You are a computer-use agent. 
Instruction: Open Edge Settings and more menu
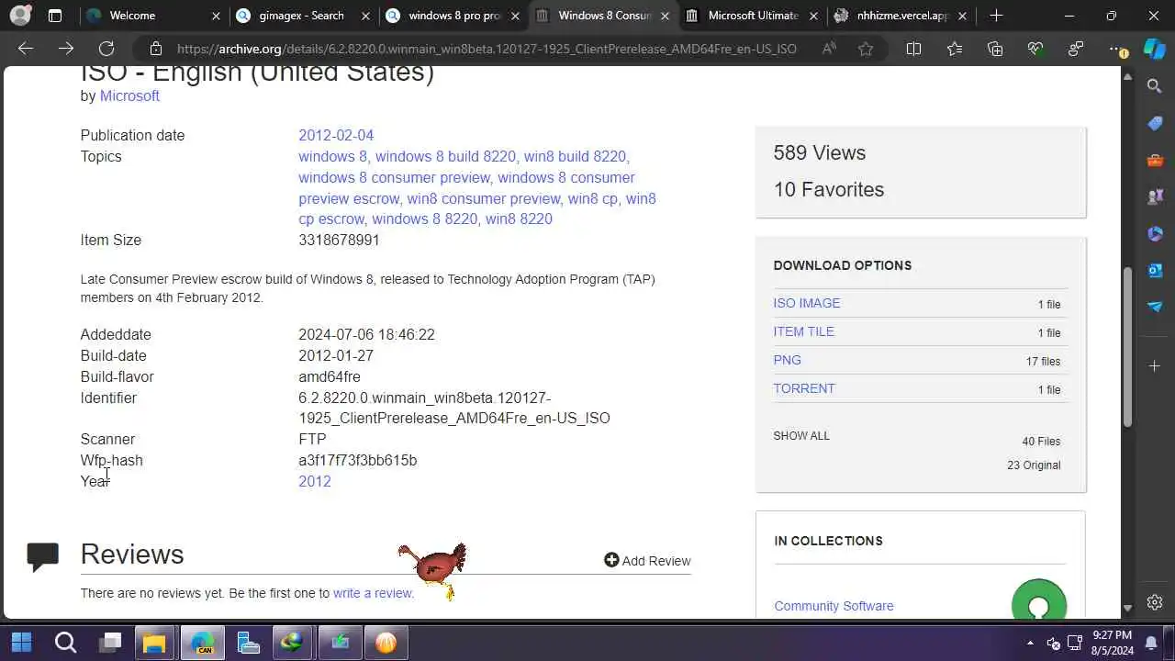tap(1116, 49)
